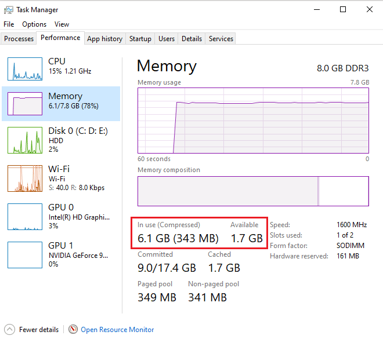This screenshot has width=383, height=339.
Task: Click the 7.8 GB graph maximum label
Action: click(360, 82)
